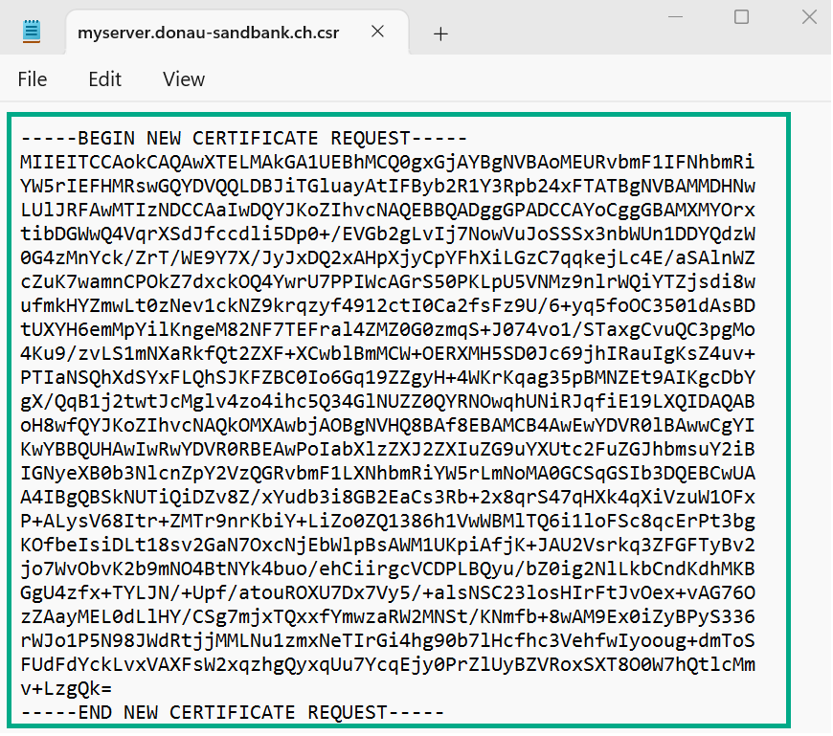Minimize the Notepad window
The height and width of the screenshot is (736, 833).
coord(675,17)
